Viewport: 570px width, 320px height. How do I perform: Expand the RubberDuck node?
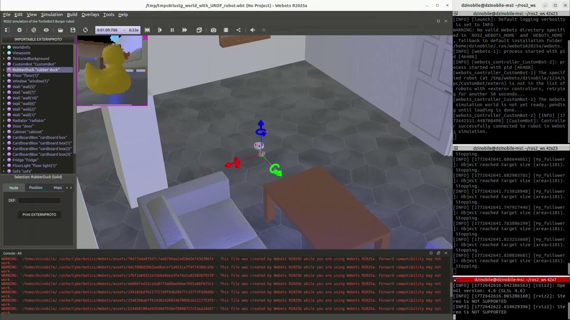pyautogui.click(x=4, y=70)
